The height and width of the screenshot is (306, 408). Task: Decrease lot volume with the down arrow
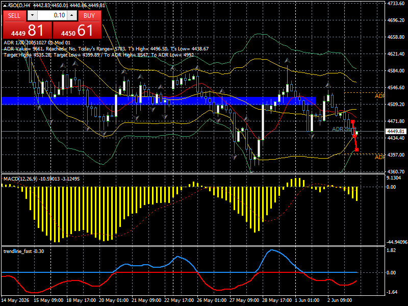tap(32, 15)
